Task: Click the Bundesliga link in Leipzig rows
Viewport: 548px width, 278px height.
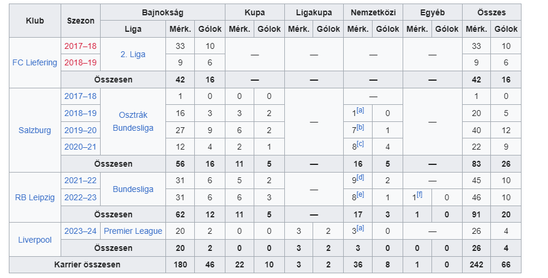Action: [x=133, y=189]
